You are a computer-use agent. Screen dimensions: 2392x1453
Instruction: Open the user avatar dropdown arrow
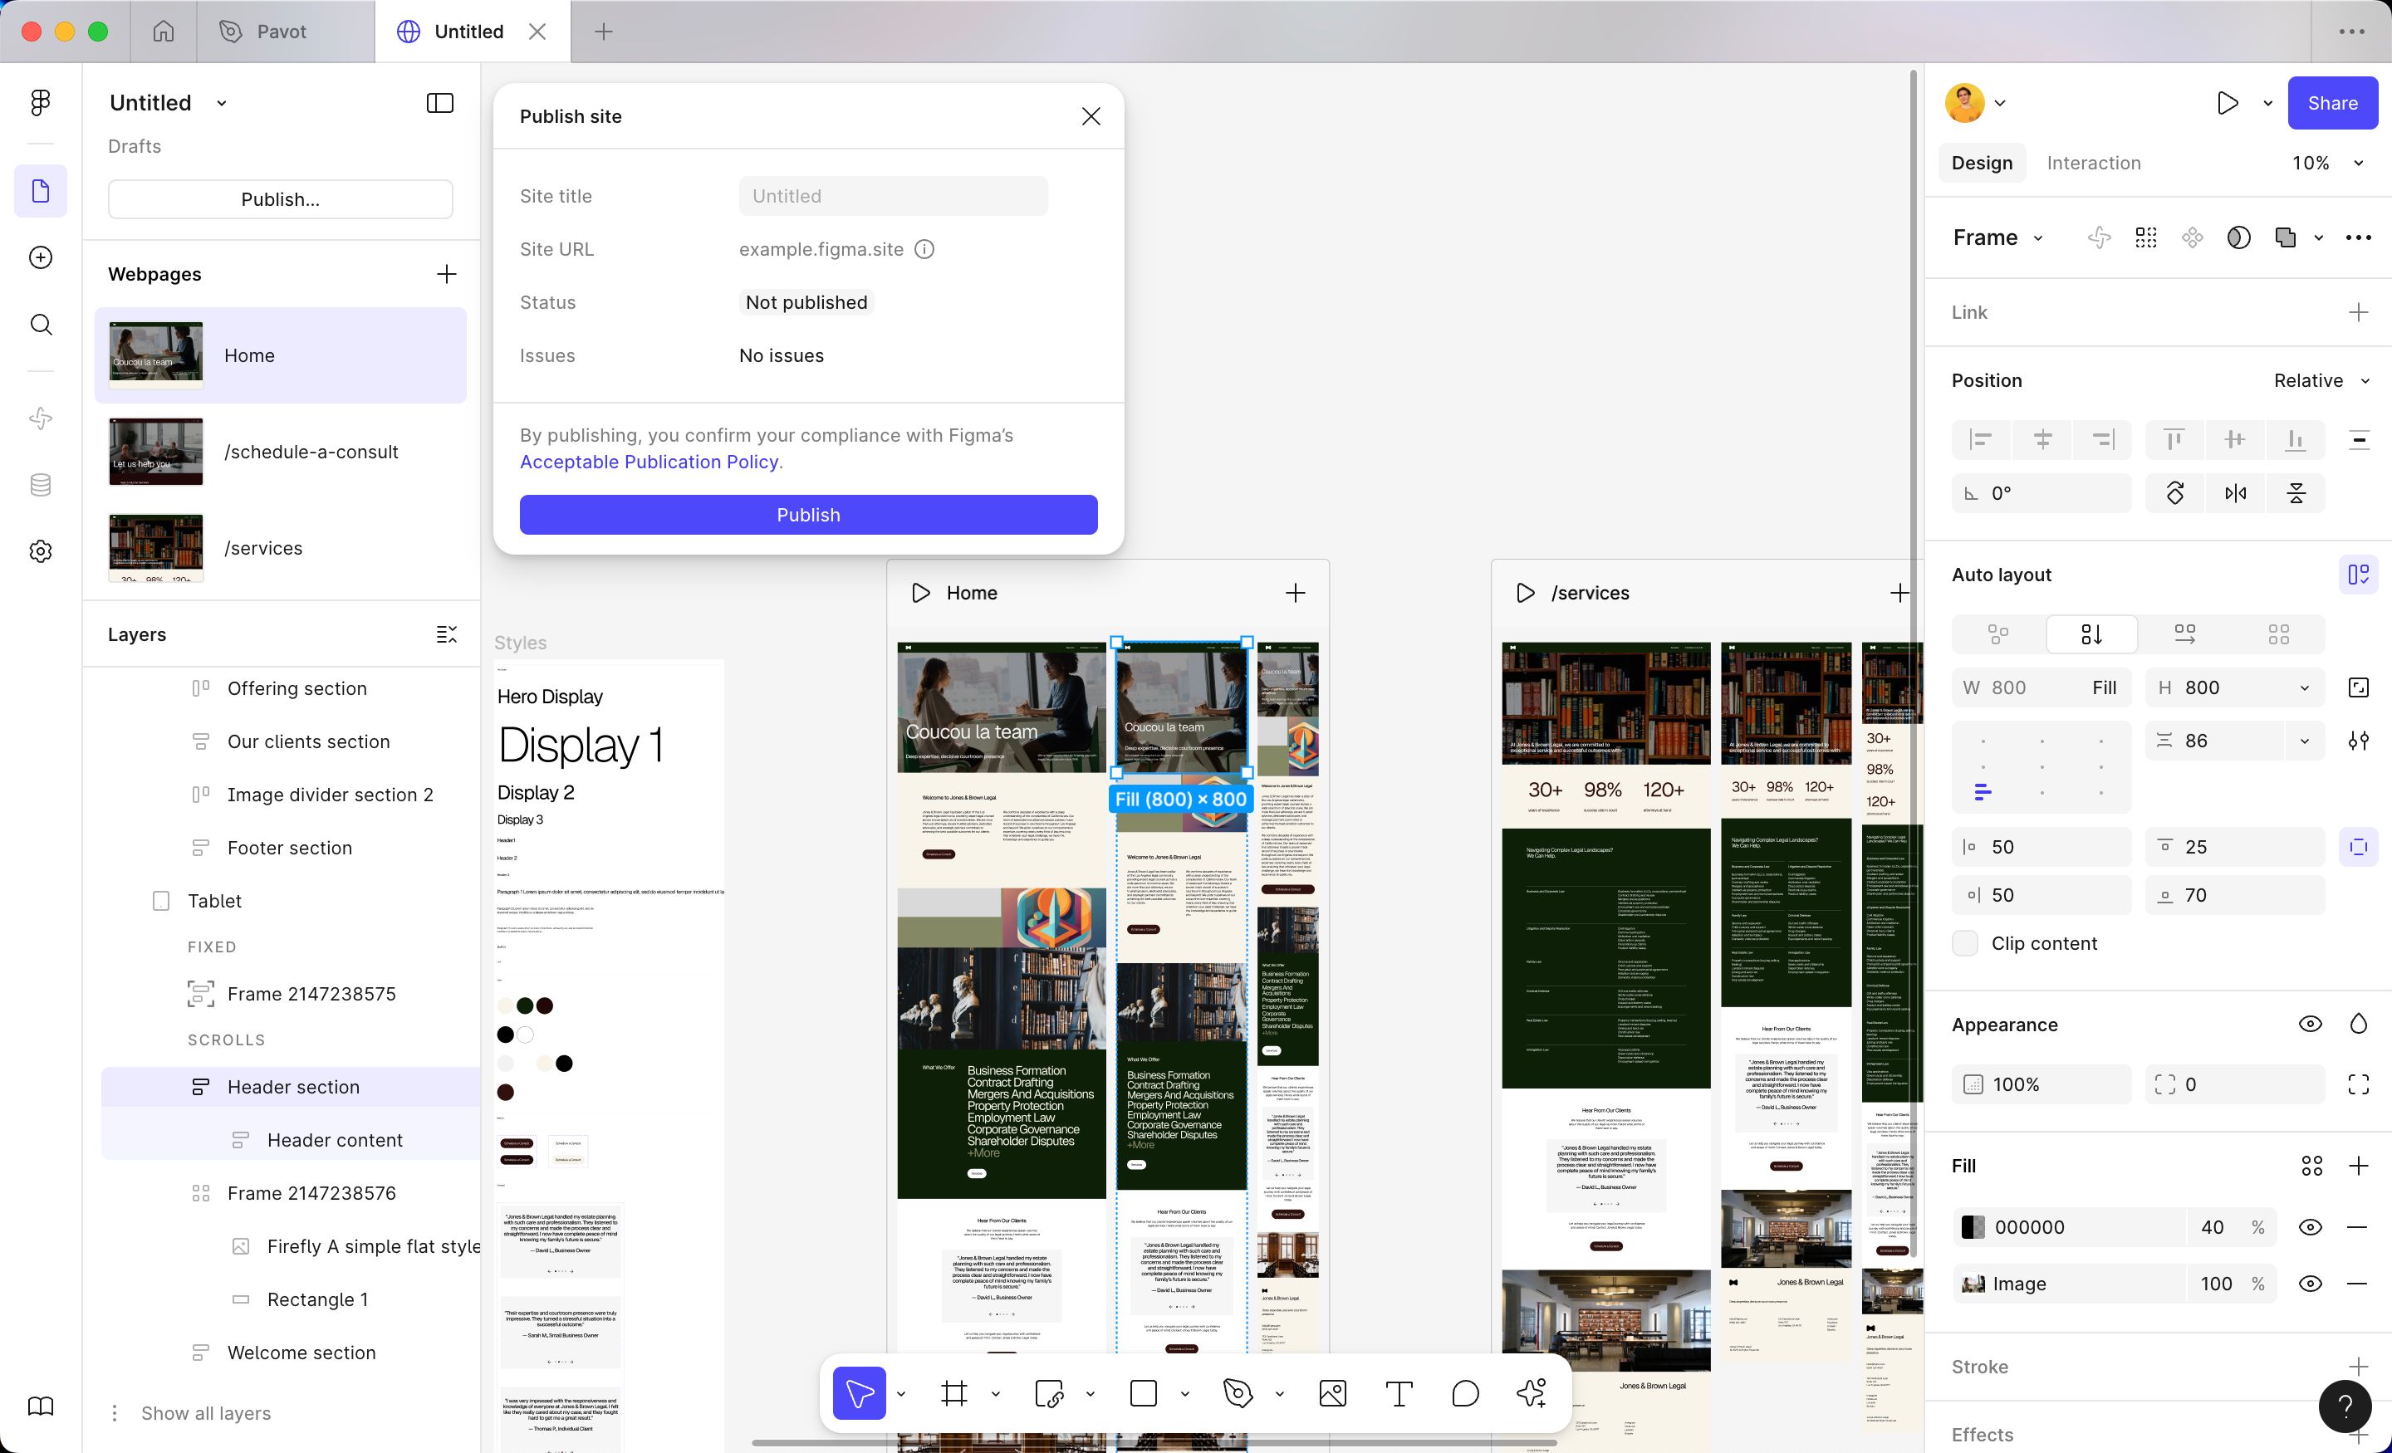2000,103
